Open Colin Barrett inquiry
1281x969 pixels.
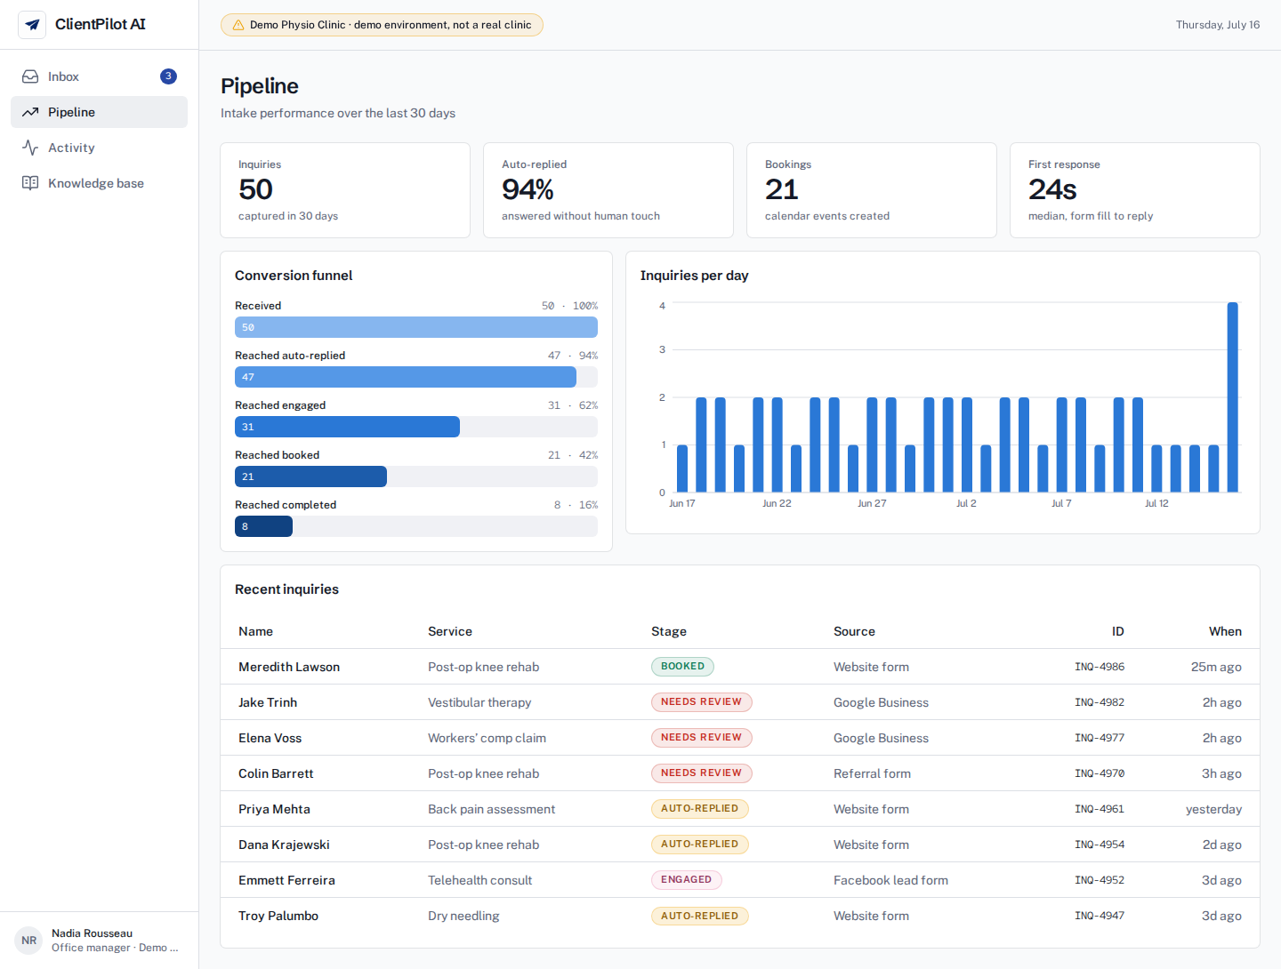click(740, 773)
